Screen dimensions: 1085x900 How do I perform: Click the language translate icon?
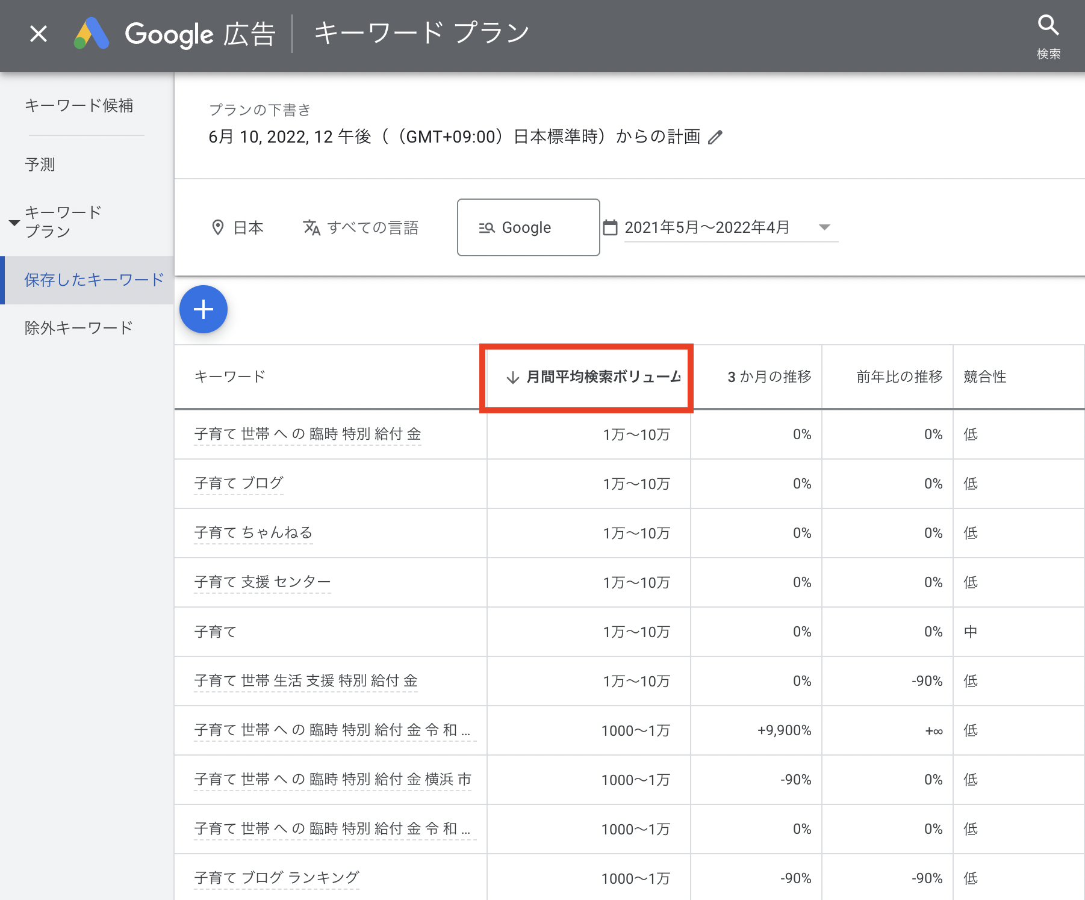coord(311,227)
